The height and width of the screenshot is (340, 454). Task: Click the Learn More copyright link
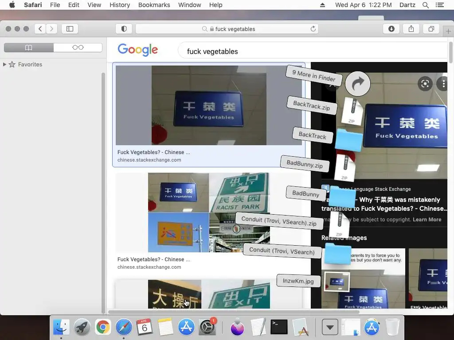427,220
